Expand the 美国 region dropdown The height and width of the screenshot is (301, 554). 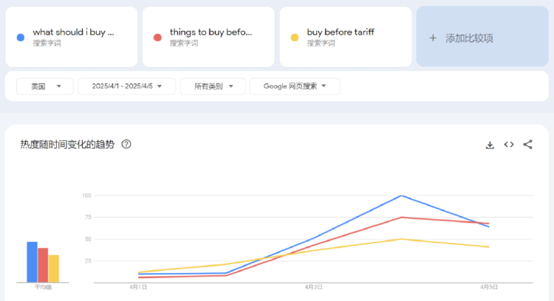point(45,86)
